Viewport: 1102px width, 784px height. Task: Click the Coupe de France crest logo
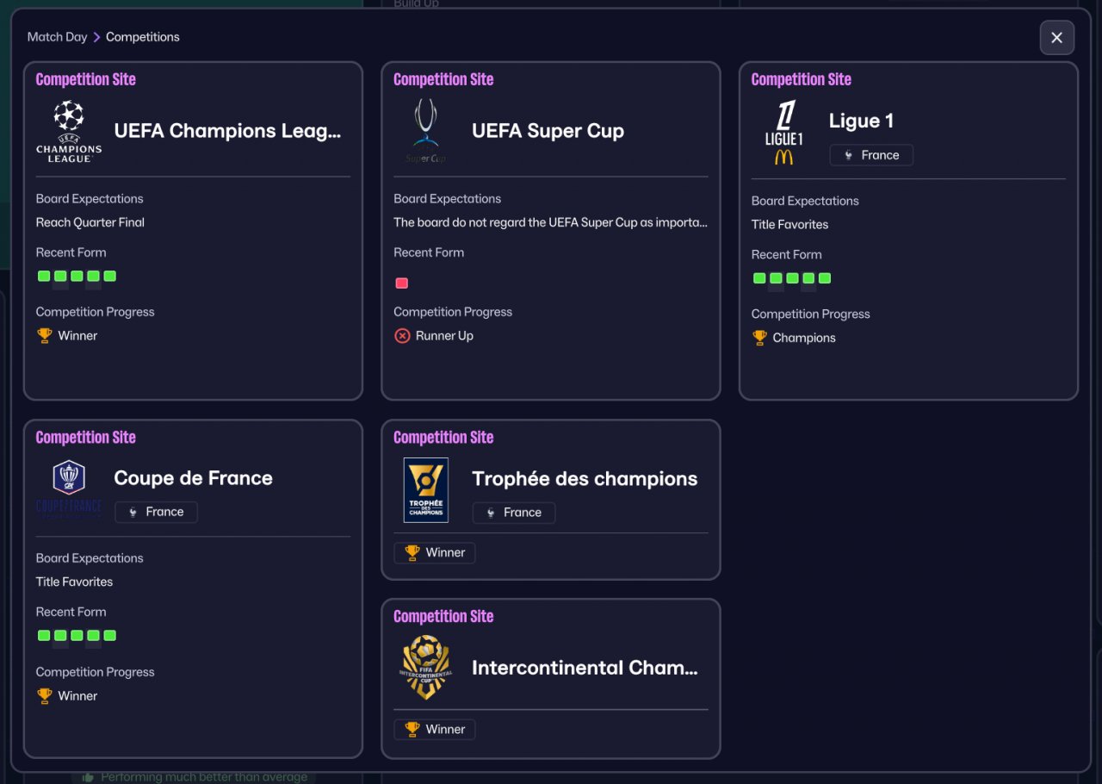click(x=69, y=489)
